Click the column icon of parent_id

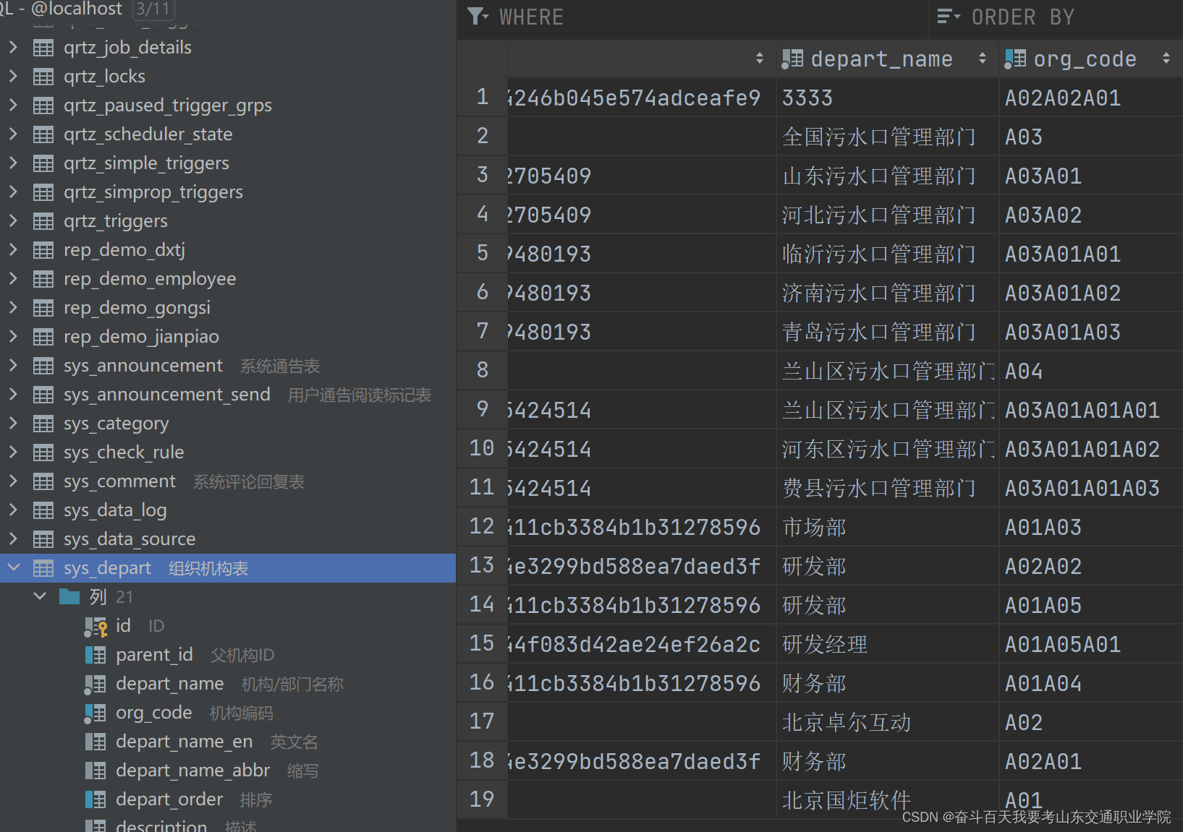[x=96, y=655]
